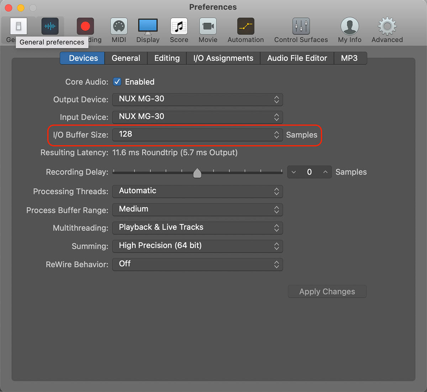The height and width of the screenshot is (392, 427).
Task: Increase Recording Delay with the up arrow
Action: point(325,172)
